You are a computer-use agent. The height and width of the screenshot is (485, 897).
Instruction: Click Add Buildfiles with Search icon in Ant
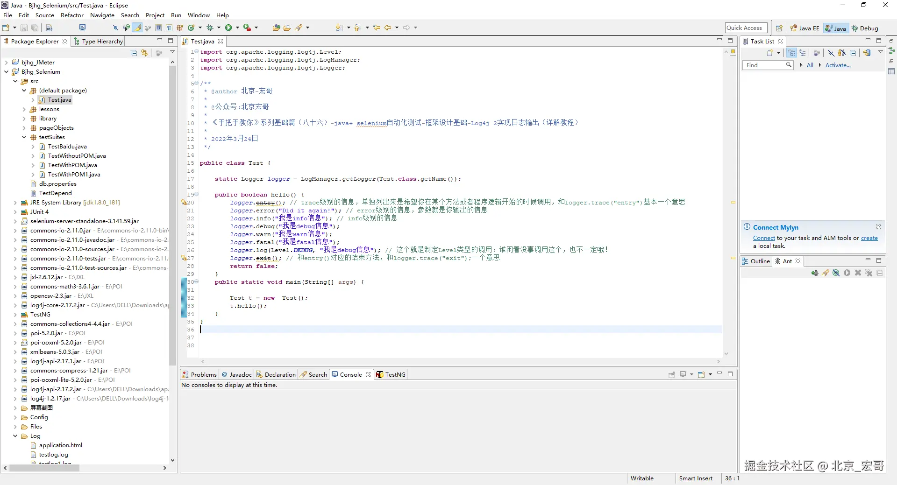click(x=826, y=273)
